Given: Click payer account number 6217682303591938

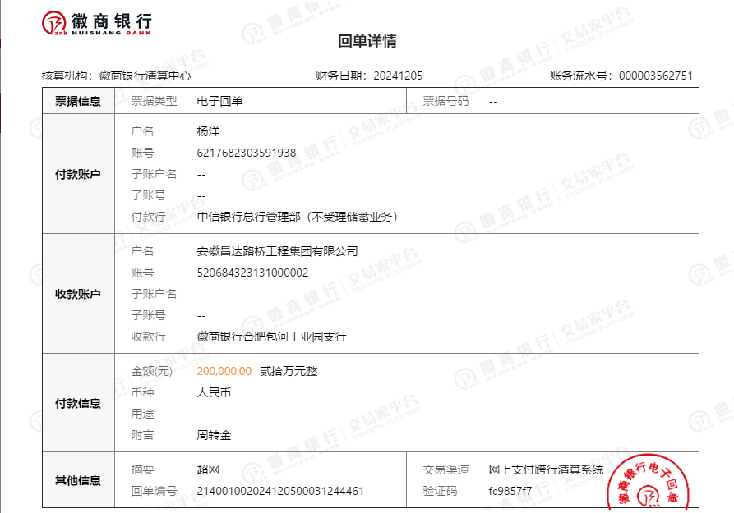Looking at the screenshot, I should coord(247,153).
